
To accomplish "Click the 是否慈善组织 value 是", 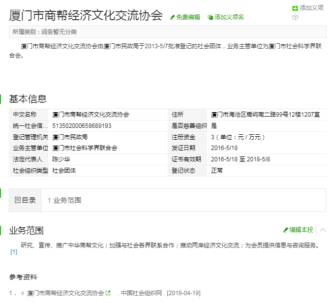I will tap(214, 126).
